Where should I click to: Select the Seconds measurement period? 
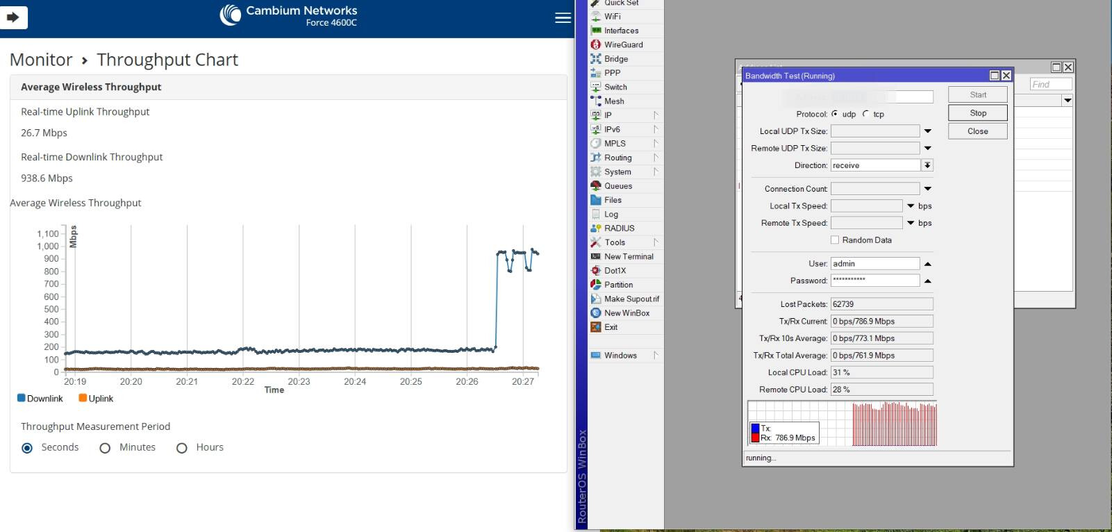tap(27, 448)
